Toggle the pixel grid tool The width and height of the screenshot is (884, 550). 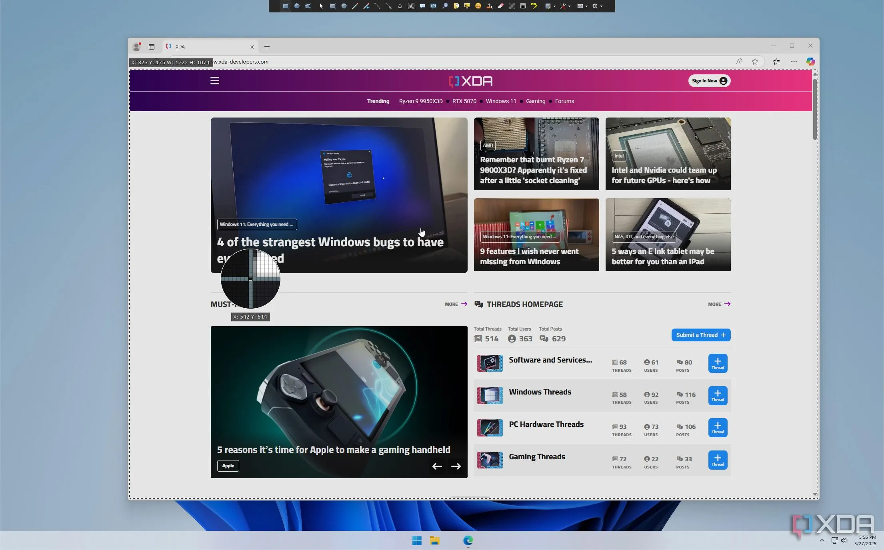[x=523, y=6]
